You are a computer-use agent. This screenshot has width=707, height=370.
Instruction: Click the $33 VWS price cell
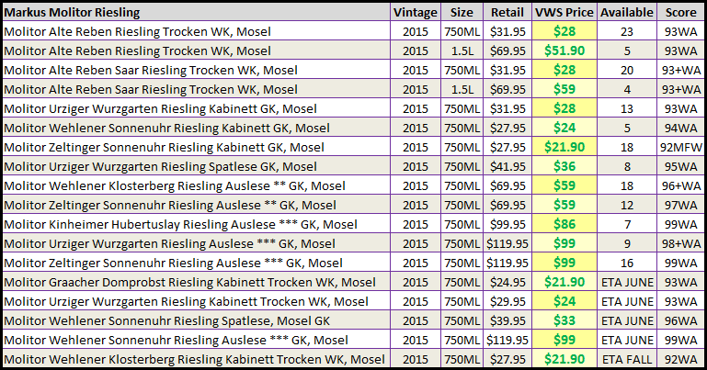click(564, 321)
